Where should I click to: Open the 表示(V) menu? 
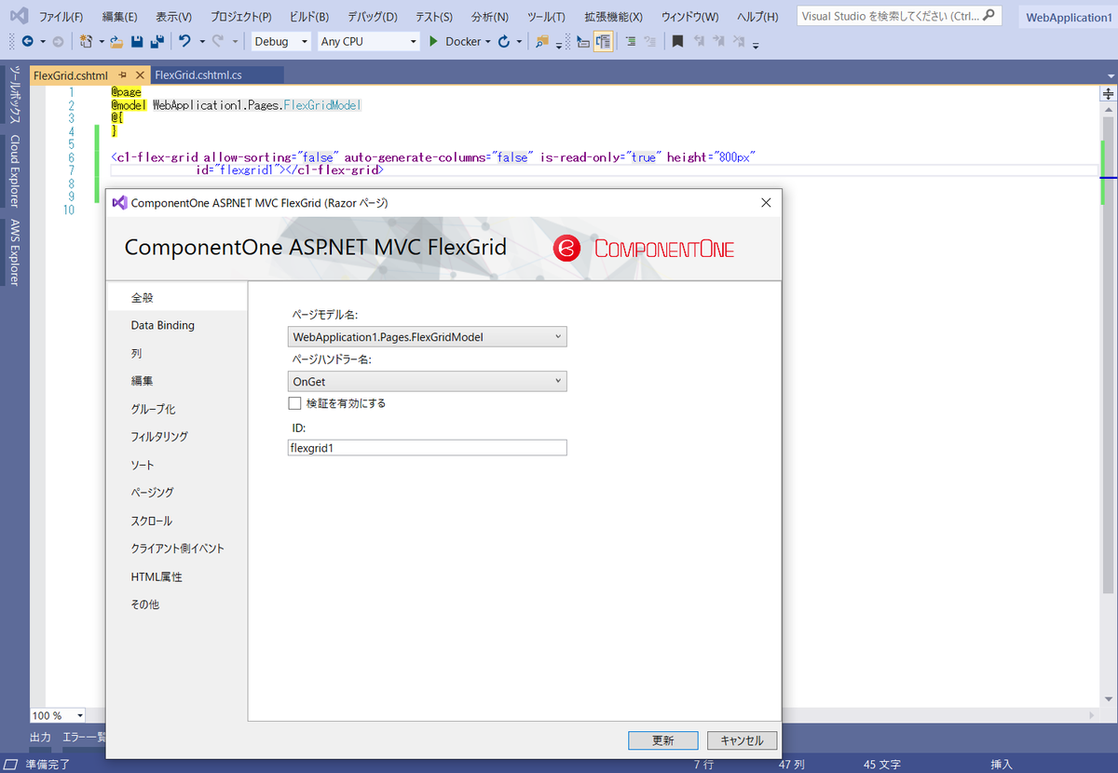(x=173, y=17)
